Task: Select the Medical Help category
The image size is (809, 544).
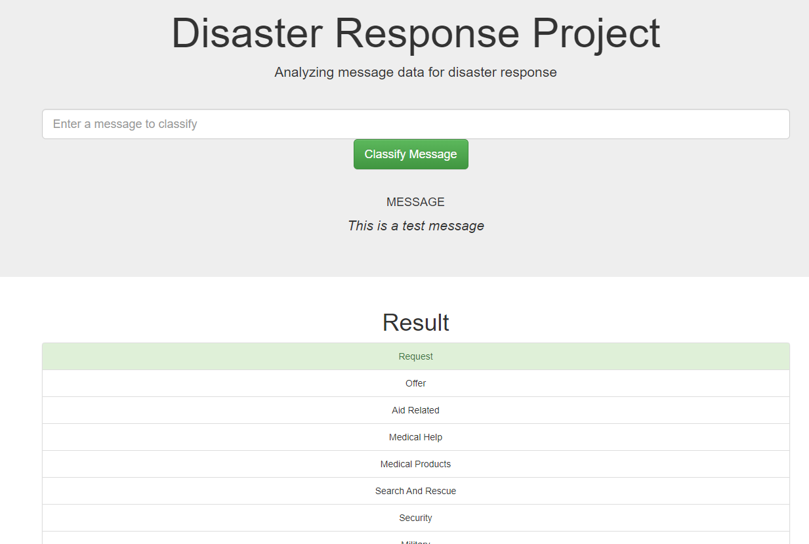Action: (x=415, y=437)
